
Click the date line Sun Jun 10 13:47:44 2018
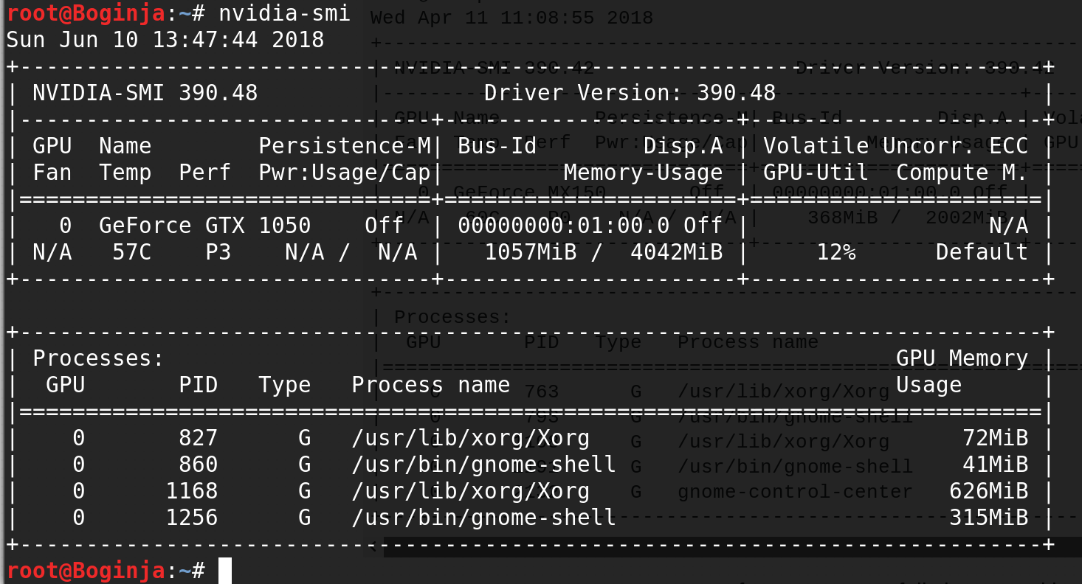(165, 39)
